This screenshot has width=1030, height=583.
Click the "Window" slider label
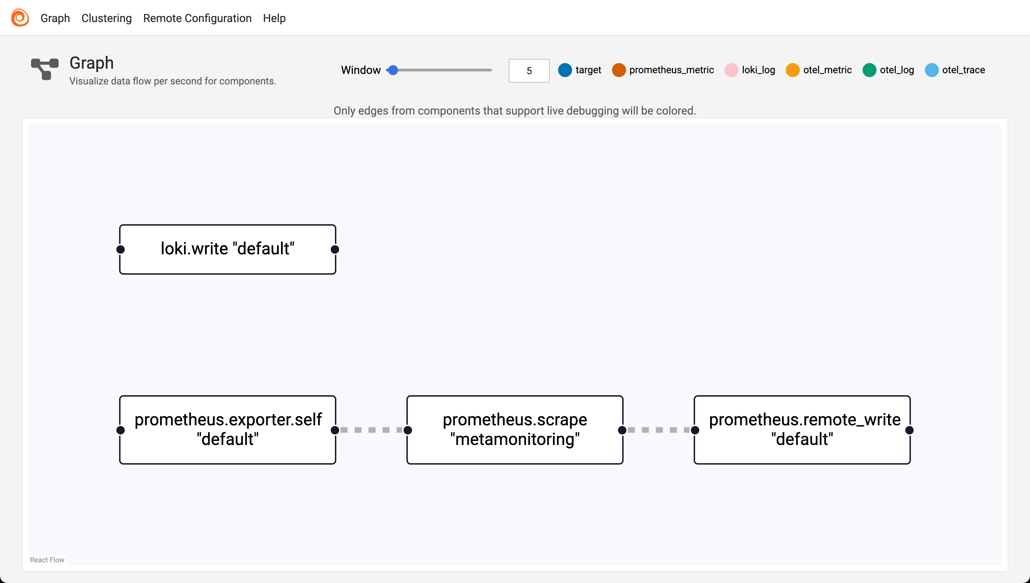[x=361, y=70]
